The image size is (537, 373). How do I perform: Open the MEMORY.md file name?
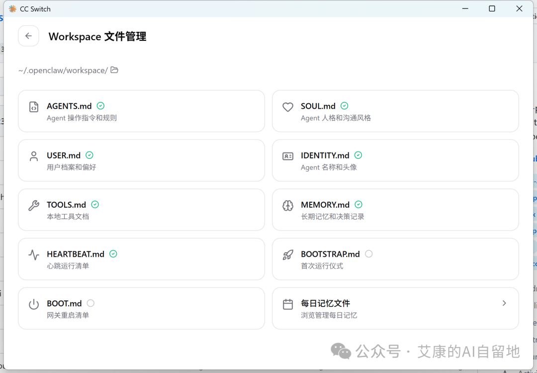(x=325, y=205)
